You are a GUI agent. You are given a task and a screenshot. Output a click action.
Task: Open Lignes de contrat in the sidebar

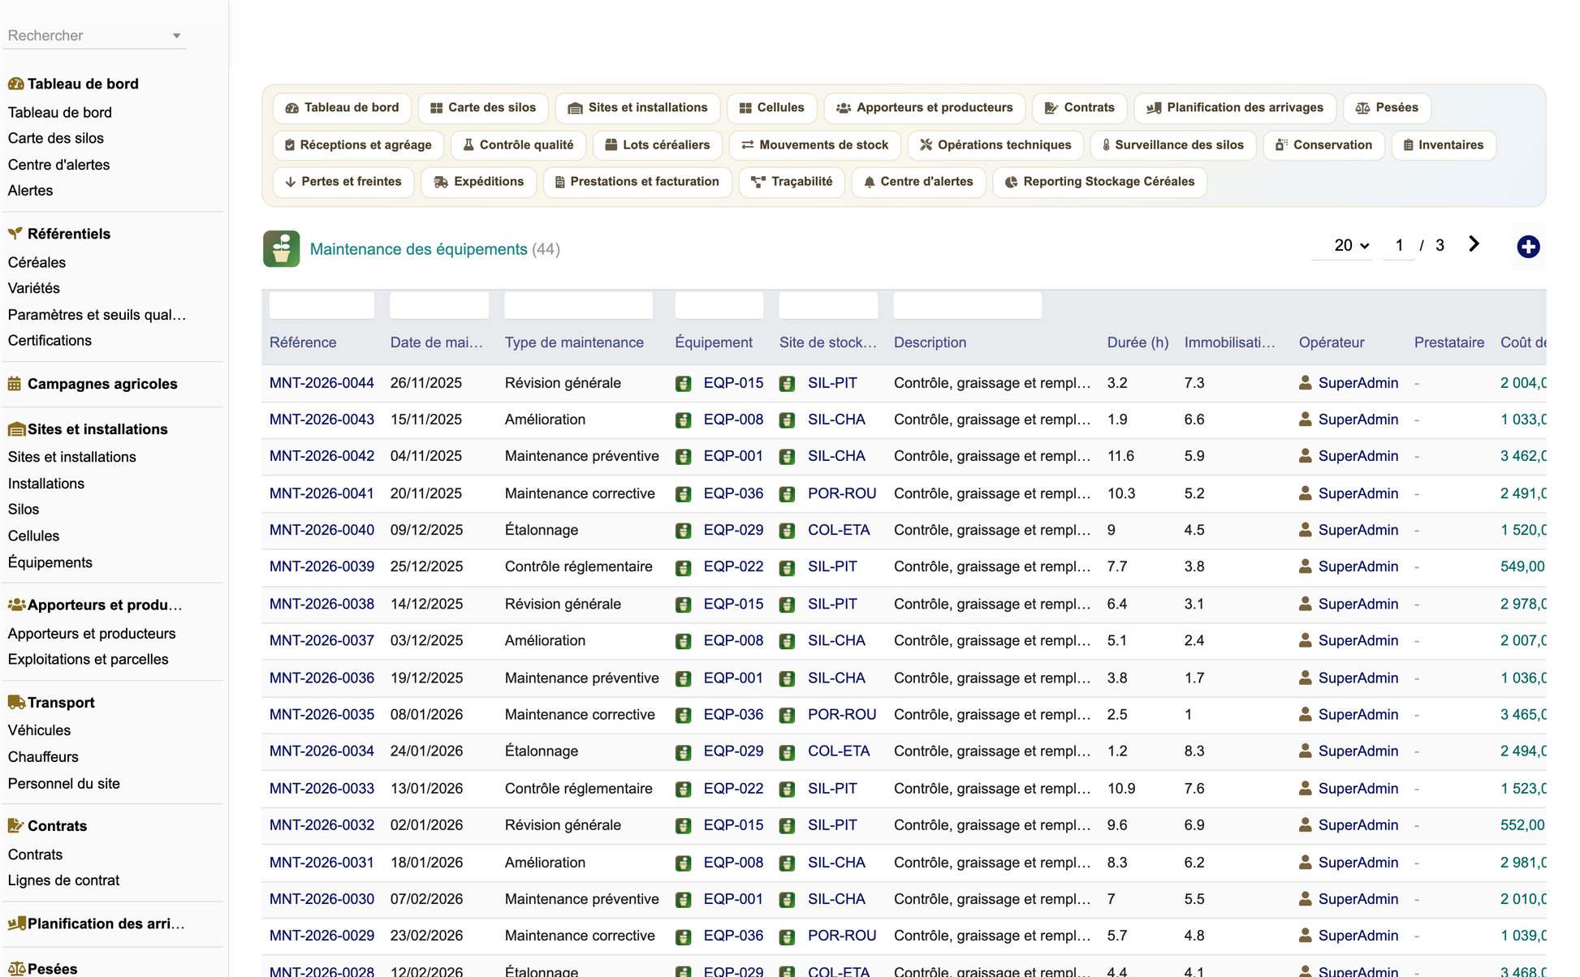63,880
